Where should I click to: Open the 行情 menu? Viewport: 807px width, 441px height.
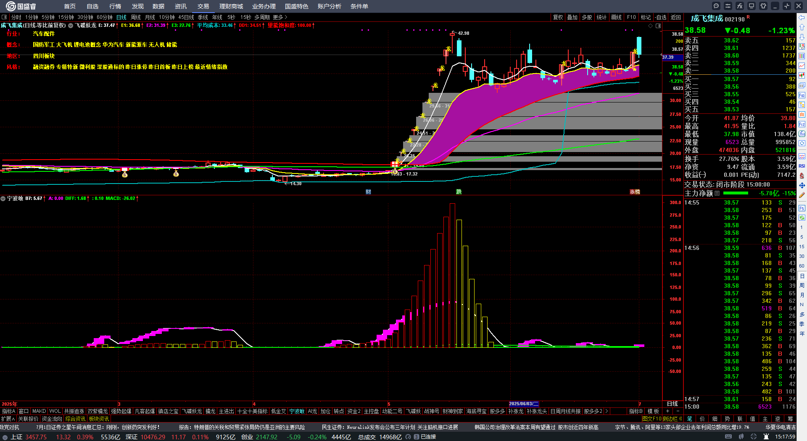(115, 6)
